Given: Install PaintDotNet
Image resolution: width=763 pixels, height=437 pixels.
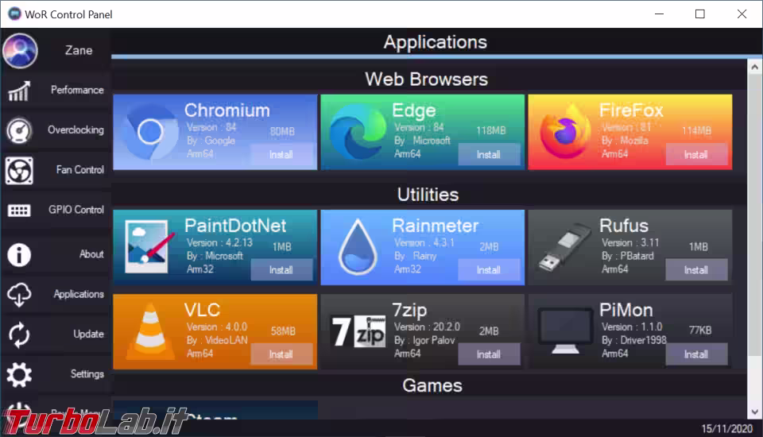Looking at the screenshot, I should [x=281, y=269].
